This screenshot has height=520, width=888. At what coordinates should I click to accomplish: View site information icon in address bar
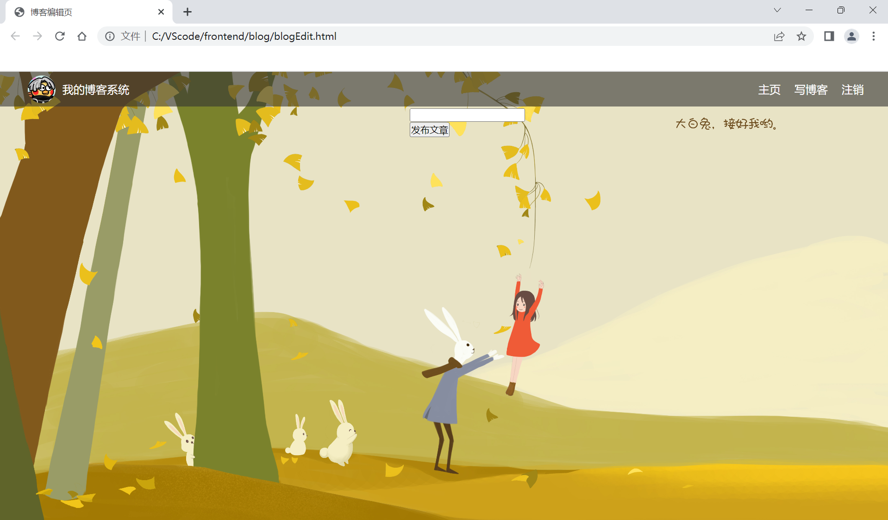[x=110, y=36]
